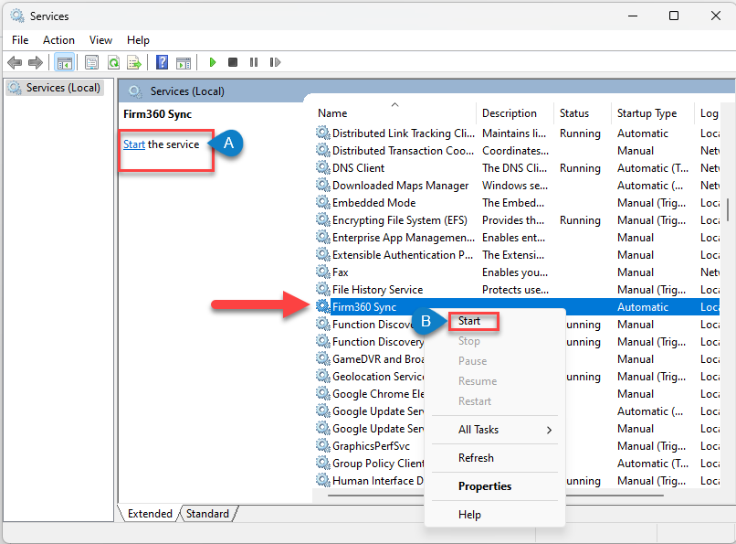Click the Help question mark toolbar icon
Viewport: 736px width, 544px height.
(162, 61)
